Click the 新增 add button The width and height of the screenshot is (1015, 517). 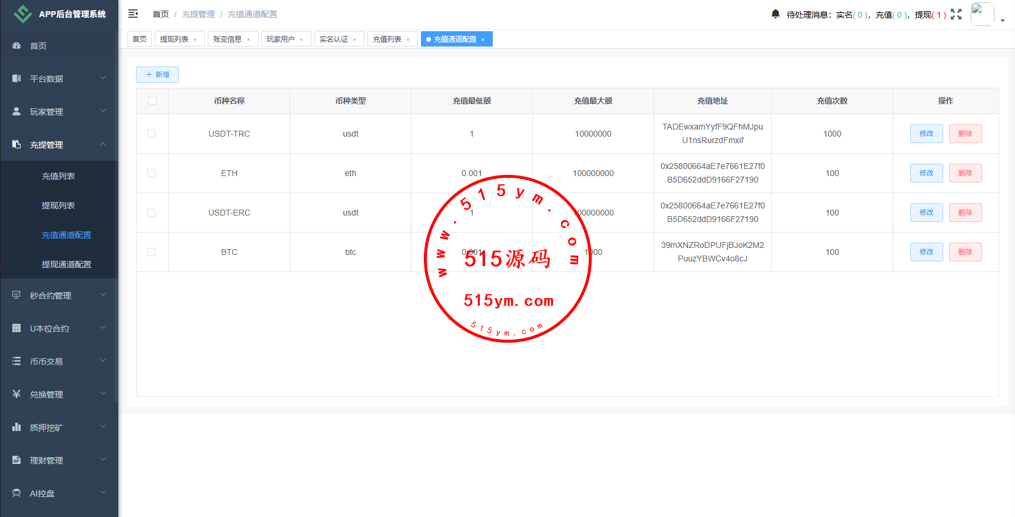tap(157, 75)
